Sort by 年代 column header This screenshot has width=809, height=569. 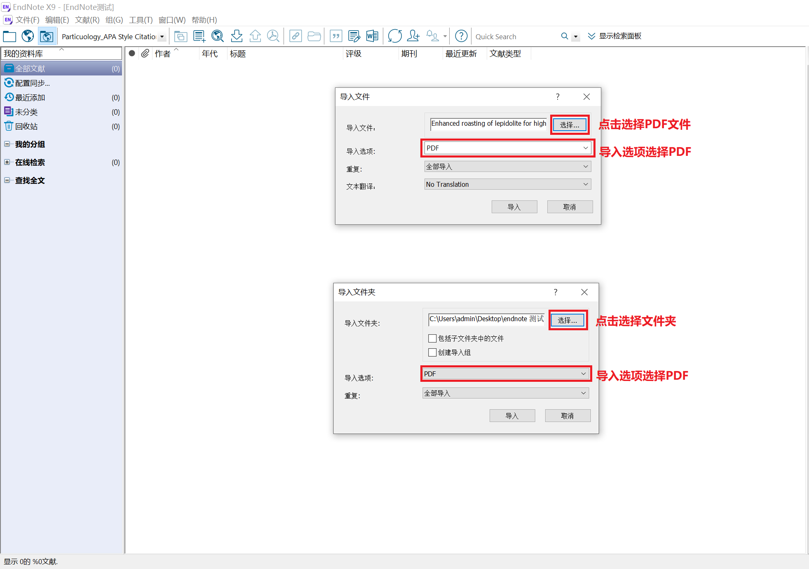click(210, 54)
